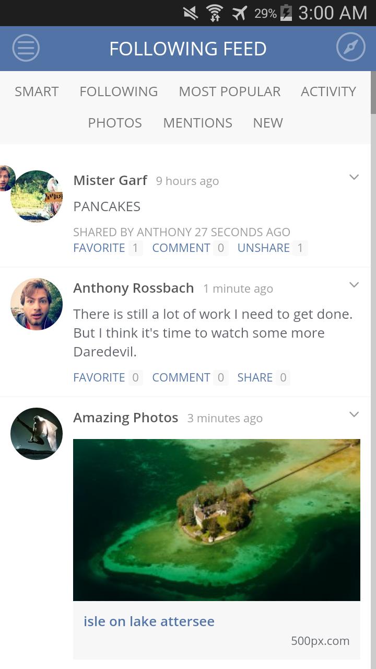Select Anthony Rossbach's profile picture
The height and width of the screenshot is (669, 376).
(36, 304)
